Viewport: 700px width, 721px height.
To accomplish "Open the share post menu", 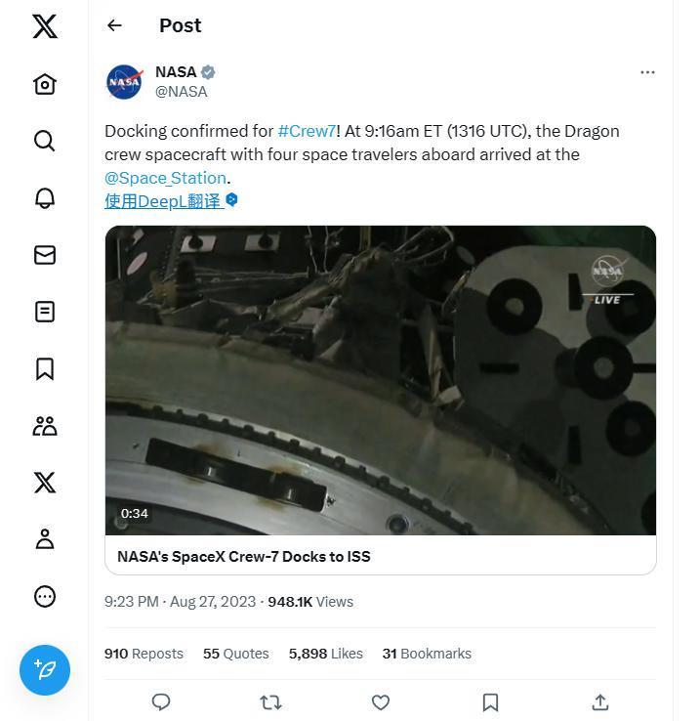I will [599, 701].
